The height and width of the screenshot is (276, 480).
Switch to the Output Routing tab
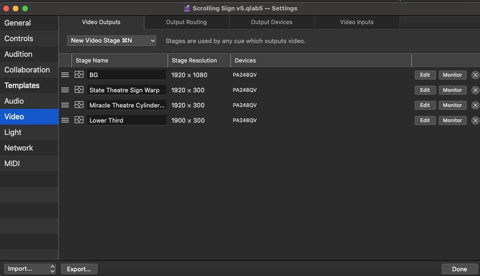[187, 22]
